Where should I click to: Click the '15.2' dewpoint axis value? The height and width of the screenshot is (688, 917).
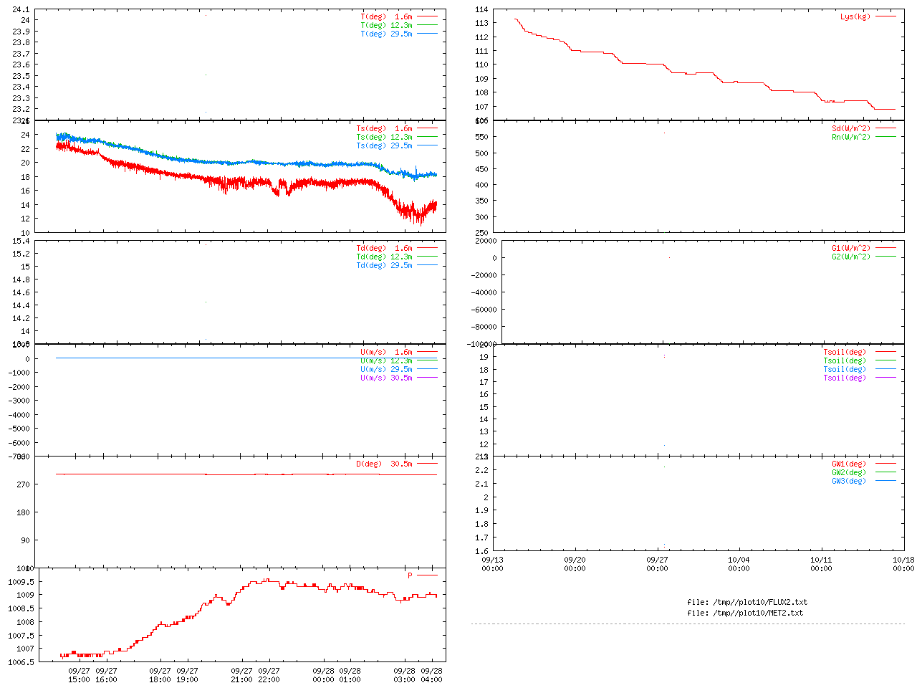(x=21, y=254)
